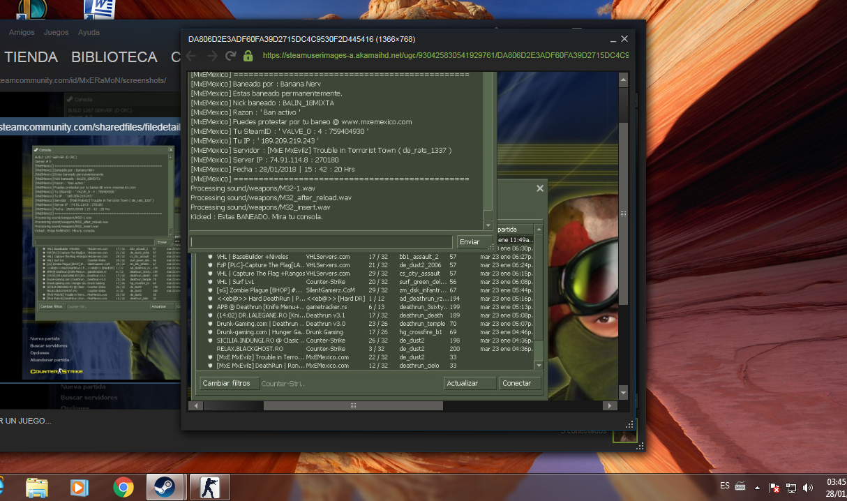The width and height of the screenshot is (847, 501).
Task: Click the forward arrow in the image viewer
Action: (211, 56)
